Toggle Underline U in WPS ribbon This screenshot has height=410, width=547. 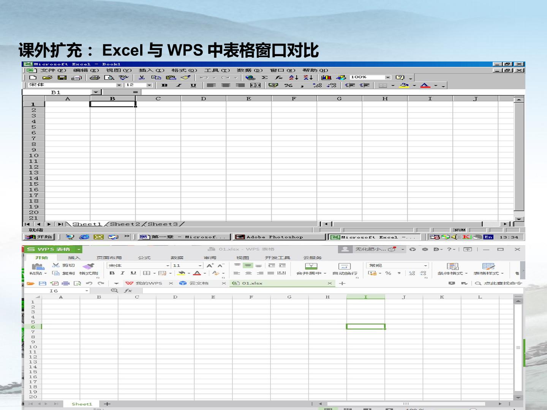pos(133,273)
